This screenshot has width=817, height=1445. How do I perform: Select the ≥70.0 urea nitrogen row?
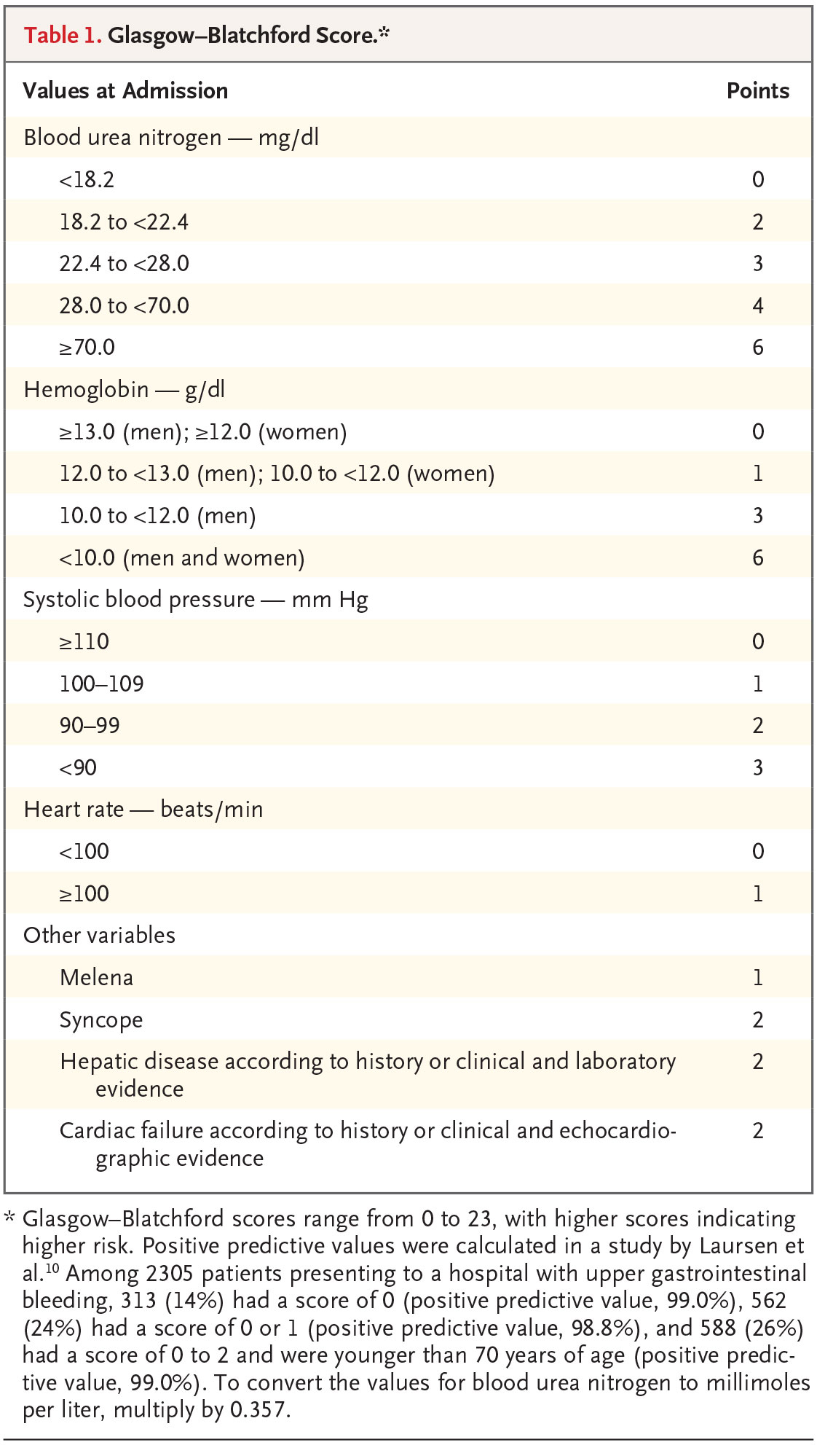408,347
